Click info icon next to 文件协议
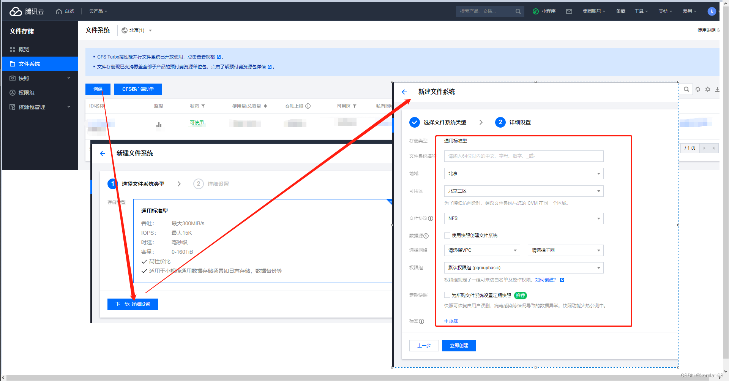Screen dimensions: 729x381 tap(431, 218)
